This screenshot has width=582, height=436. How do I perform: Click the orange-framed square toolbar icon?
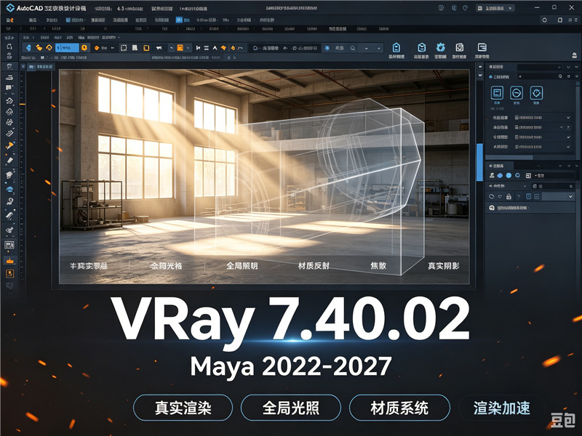pos(147,48)
